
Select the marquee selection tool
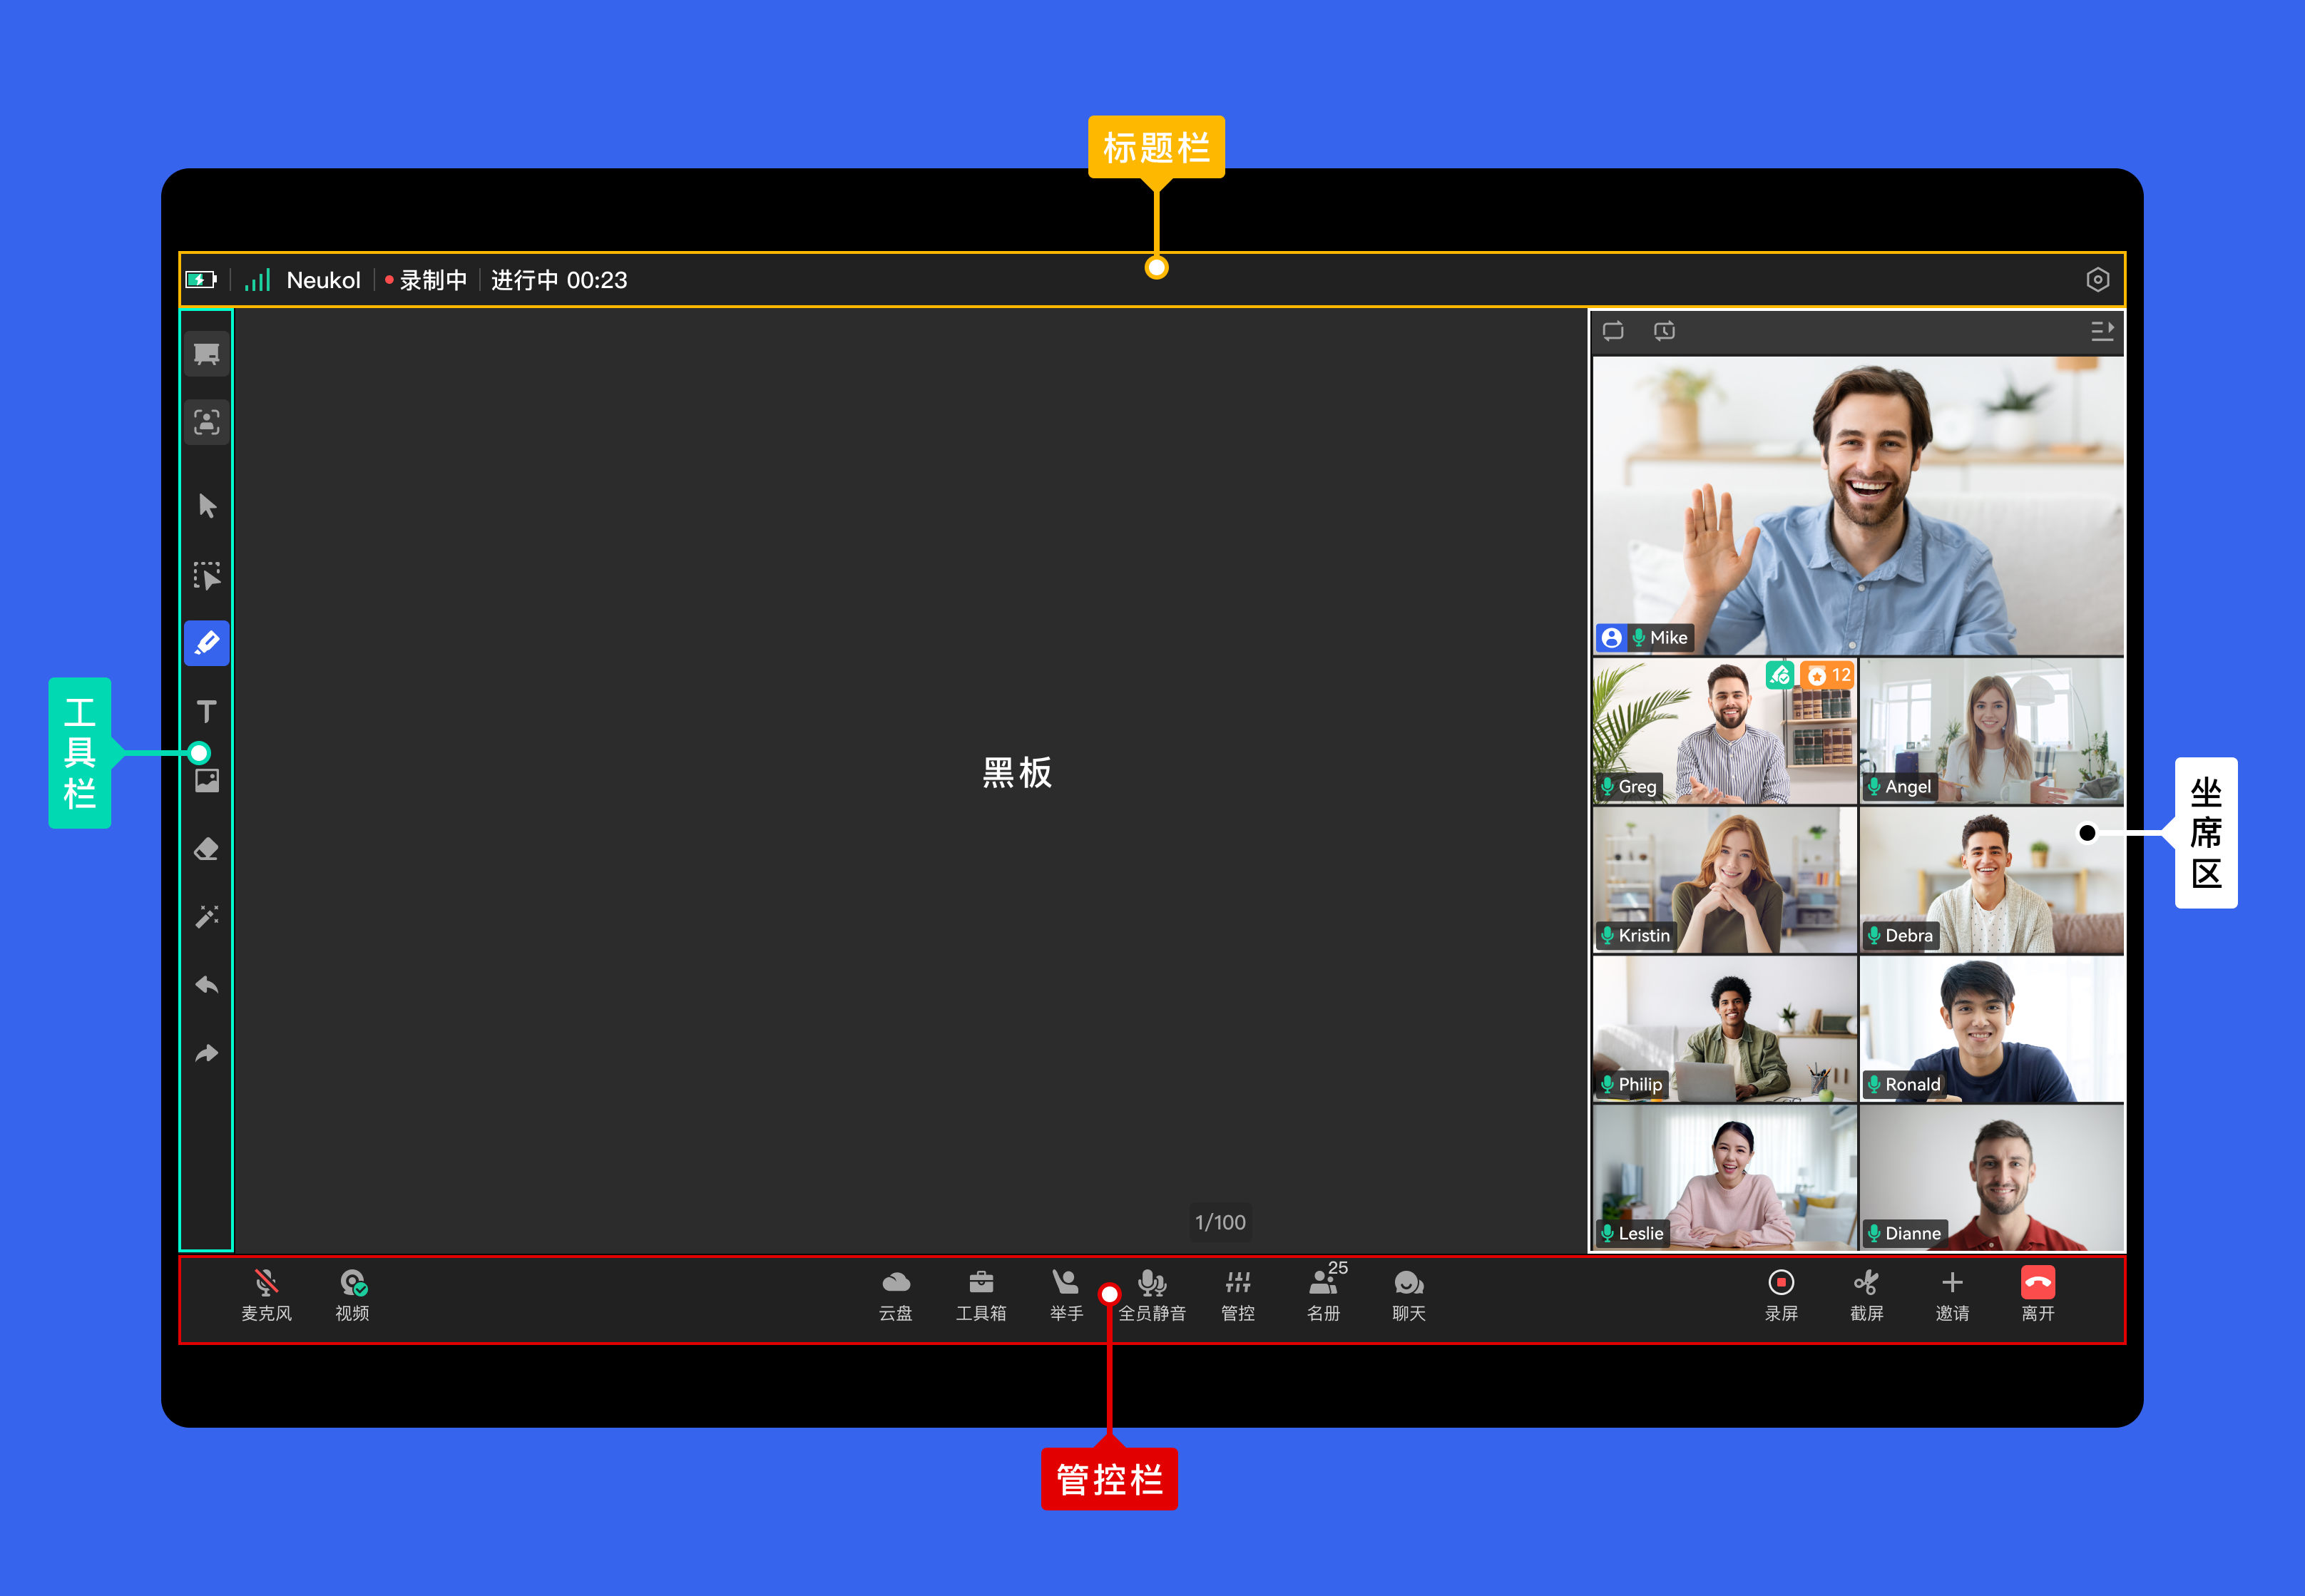[206, 575]
